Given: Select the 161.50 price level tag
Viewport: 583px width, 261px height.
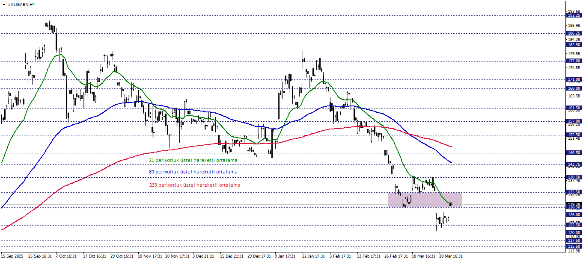Looking at the screenshot, I should [x=574, y=108].
